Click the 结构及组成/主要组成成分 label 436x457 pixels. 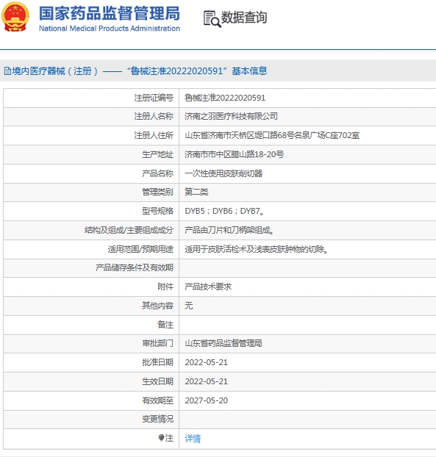point(129,230)
